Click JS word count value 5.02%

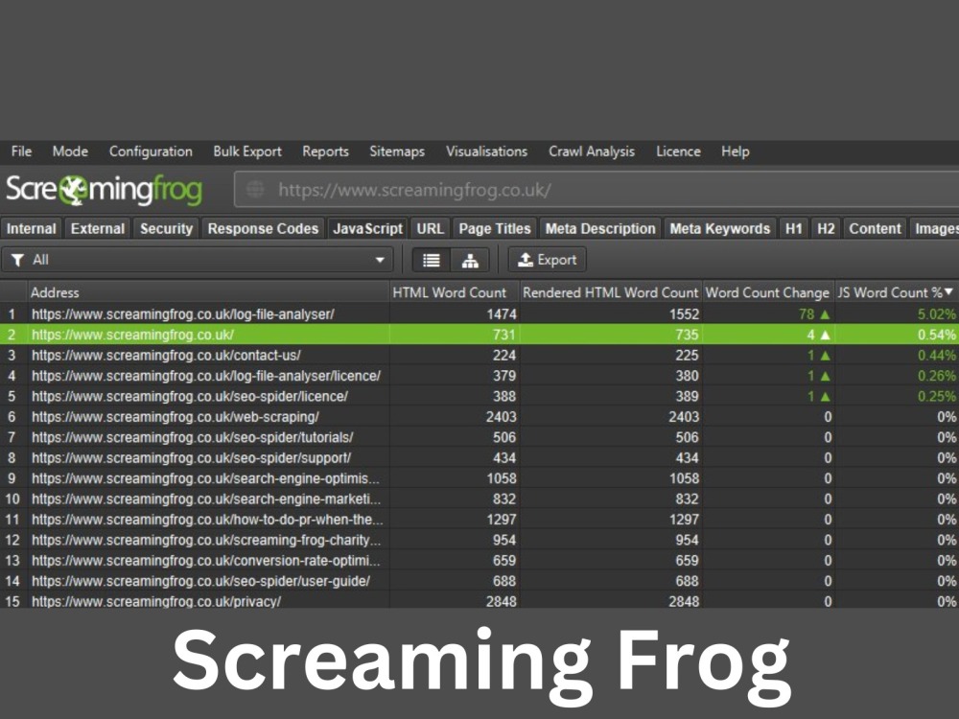click(936, 314)
